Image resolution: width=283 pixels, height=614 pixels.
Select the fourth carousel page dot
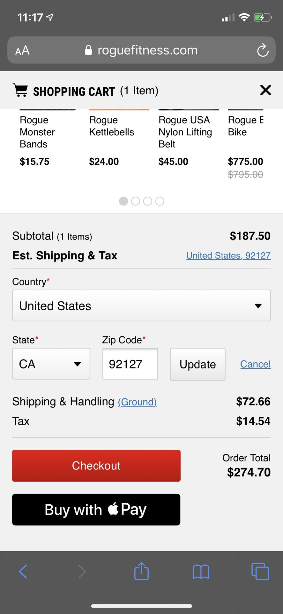160,201
